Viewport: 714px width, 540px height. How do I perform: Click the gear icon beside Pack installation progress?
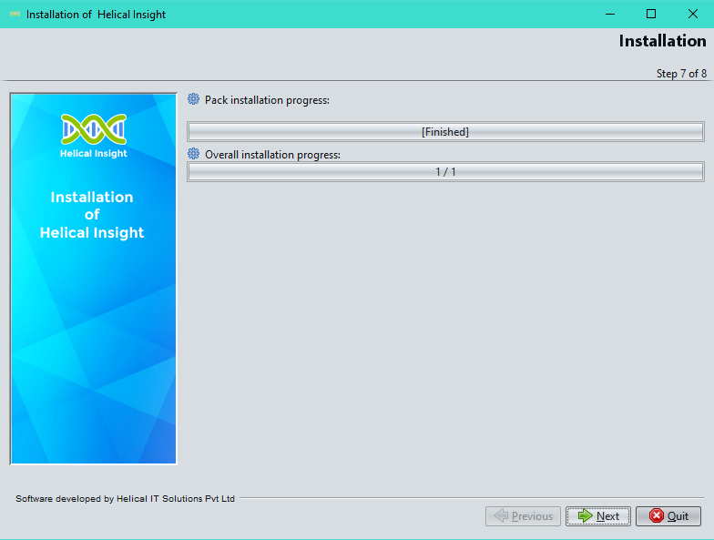click(x=193, y=99)
